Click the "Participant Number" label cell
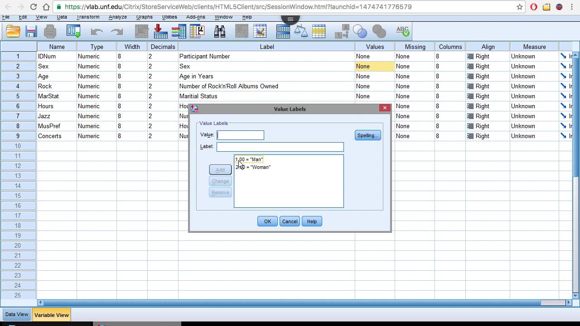This screenshot has height=326, width=580. tap(266, 56)
